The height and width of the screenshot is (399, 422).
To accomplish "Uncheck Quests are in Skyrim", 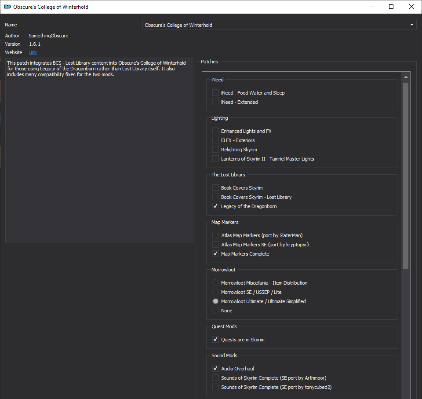I will 215,340.
